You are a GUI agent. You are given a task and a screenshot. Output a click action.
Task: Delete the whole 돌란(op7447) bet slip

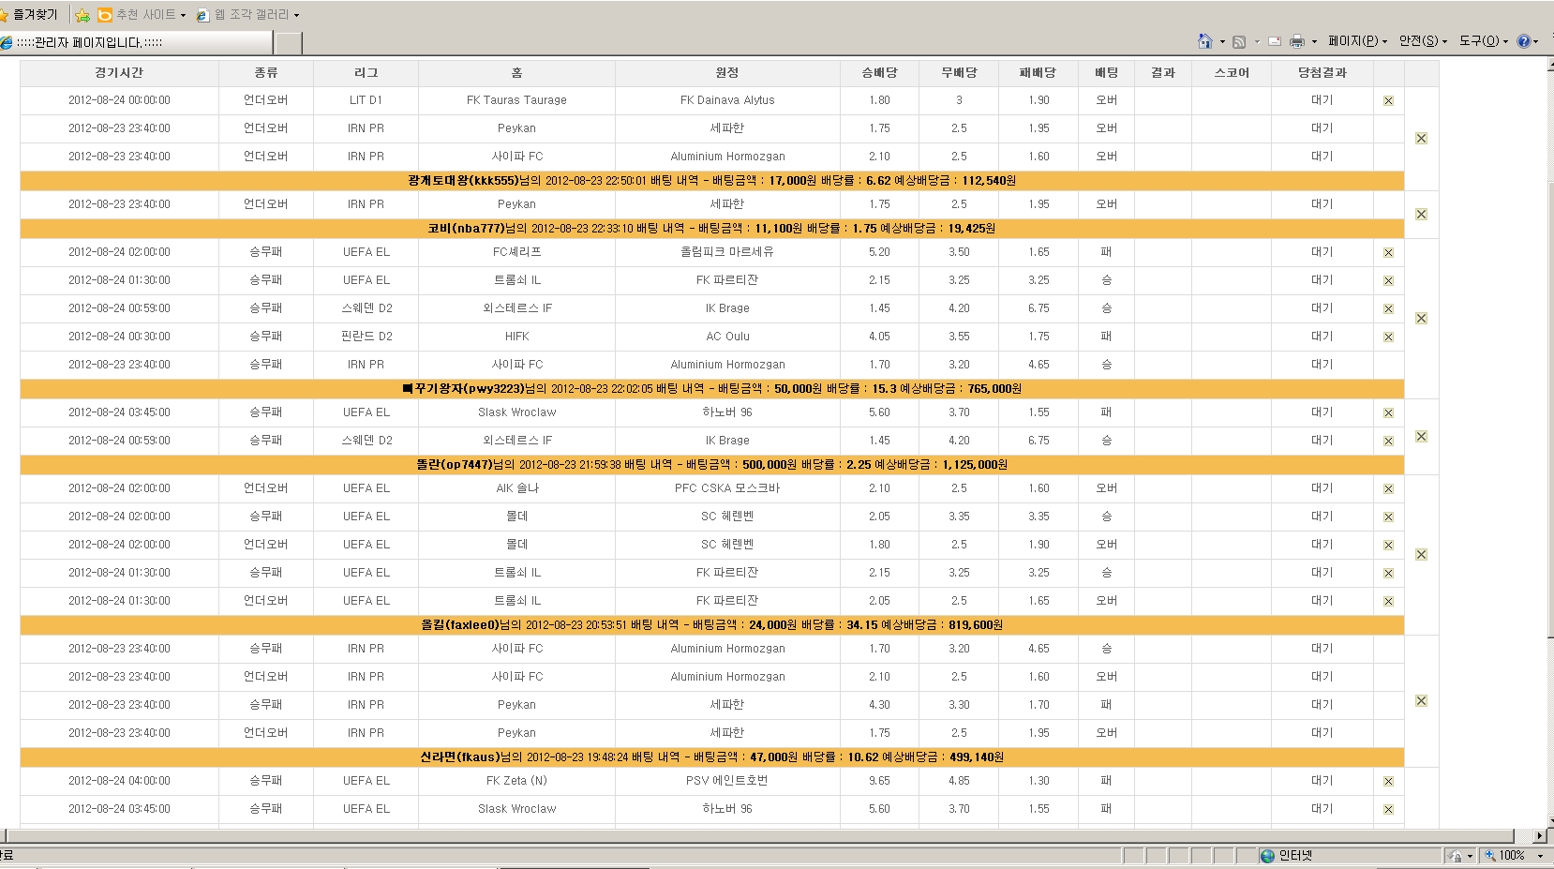click(1421, 437)
